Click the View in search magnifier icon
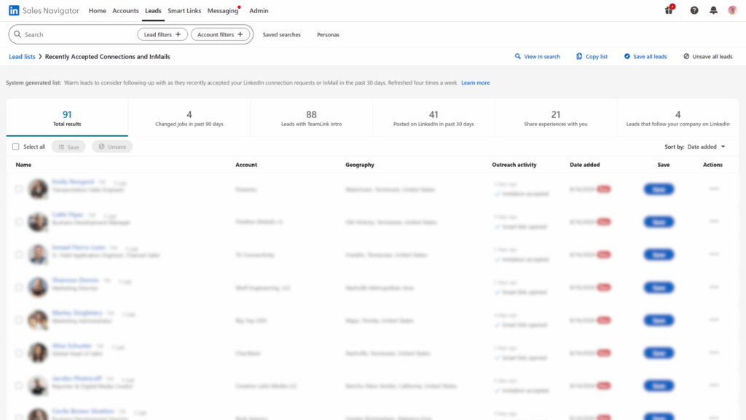 coord(518,56)
